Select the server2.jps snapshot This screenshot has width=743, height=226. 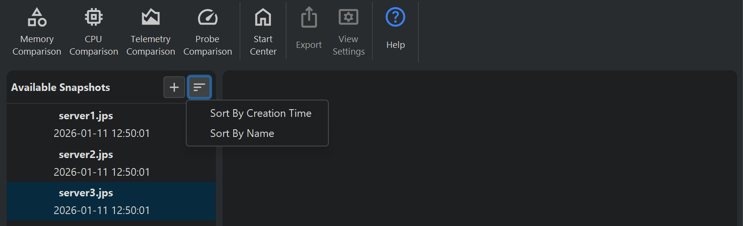point(86,155)
